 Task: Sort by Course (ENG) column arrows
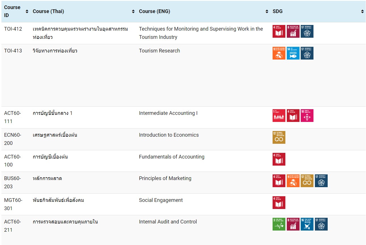pos(267,12)
